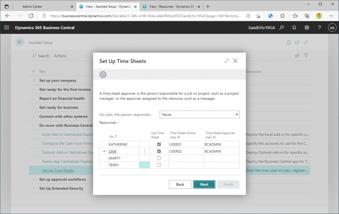Click the share icon on Assisted Setup
Screen dimensions: 339x214
pyautogui.click(x=297, y=56)
